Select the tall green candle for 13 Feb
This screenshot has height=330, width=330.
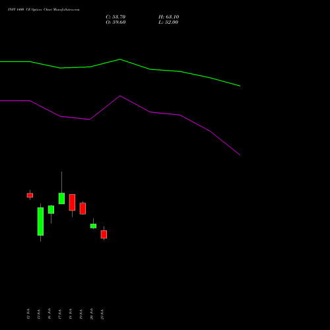(x=40, y=221)
